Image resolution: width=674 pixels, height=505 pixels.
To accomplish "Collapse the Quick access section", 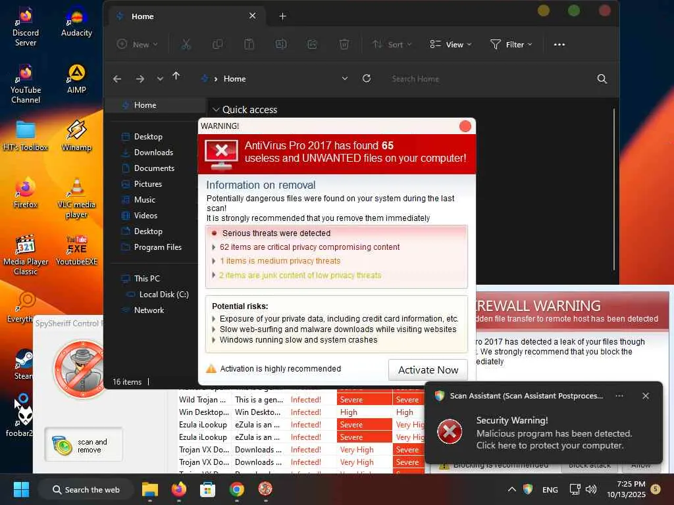I will pos(216,110).
